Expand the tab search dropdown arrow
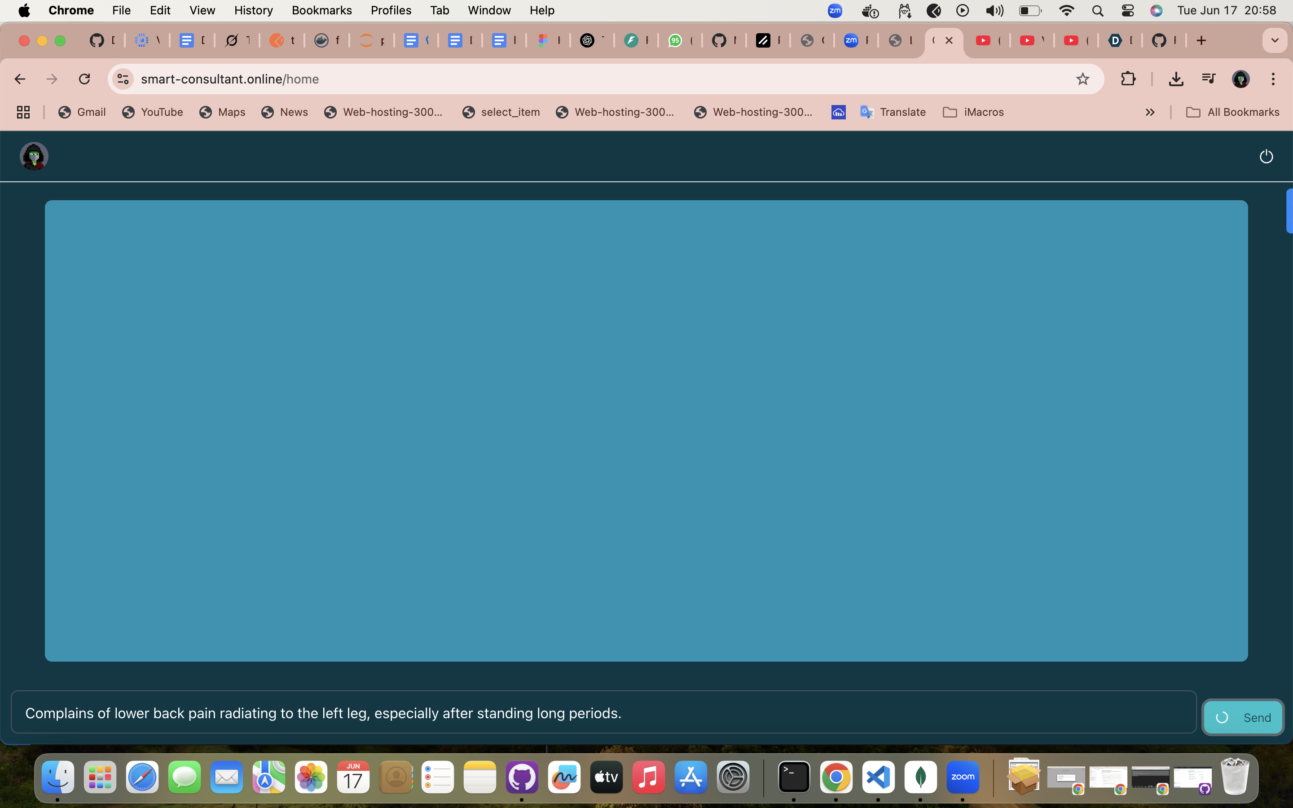 click(1274, 40)
